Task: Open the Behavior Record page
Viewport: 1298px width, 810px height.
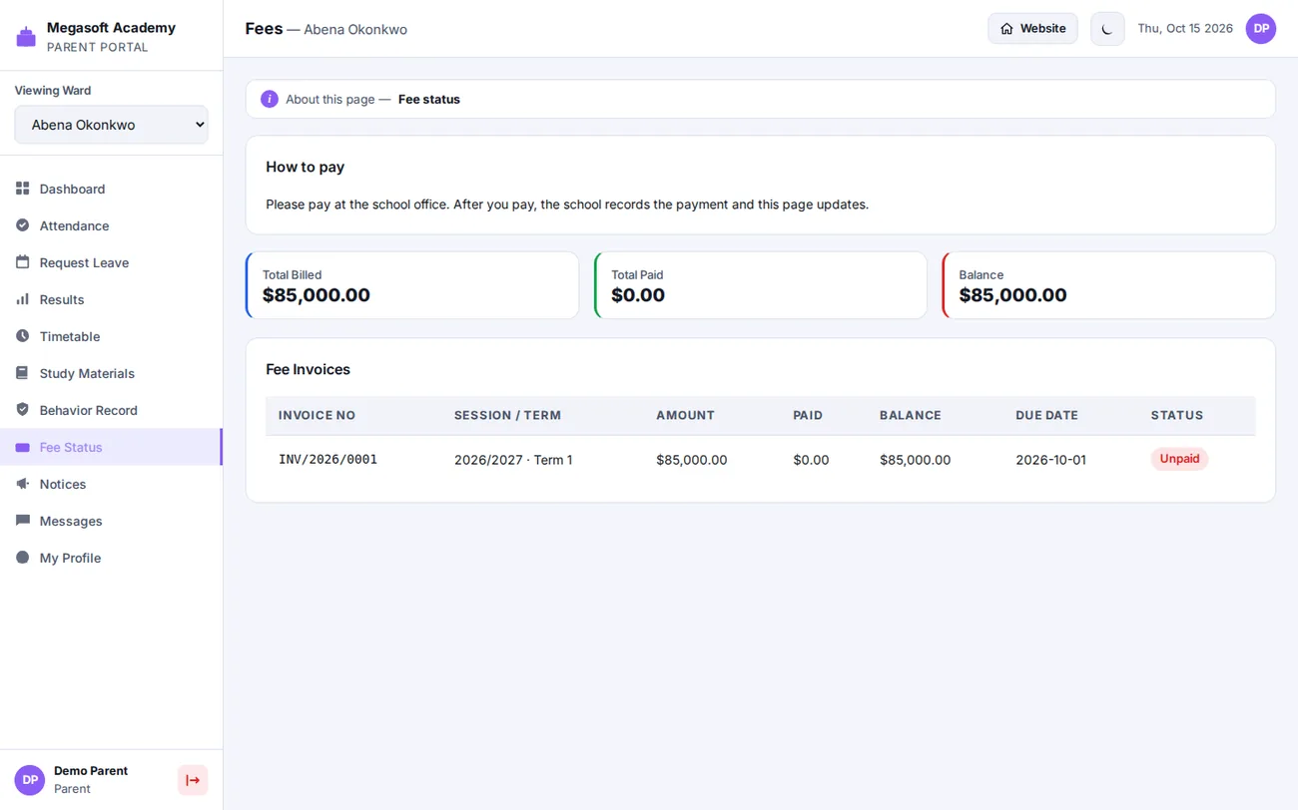Action: click(111, 410)
